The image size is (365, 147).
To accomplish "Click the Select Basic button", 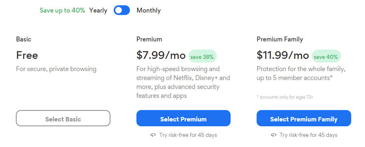I will point(63,118).
